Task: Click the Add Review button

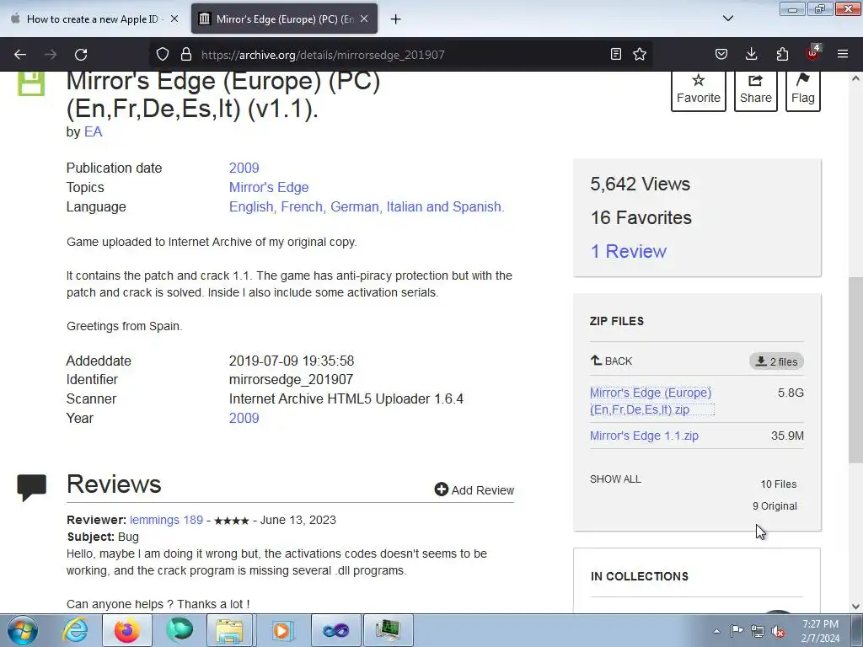Action: click(474, 489)
